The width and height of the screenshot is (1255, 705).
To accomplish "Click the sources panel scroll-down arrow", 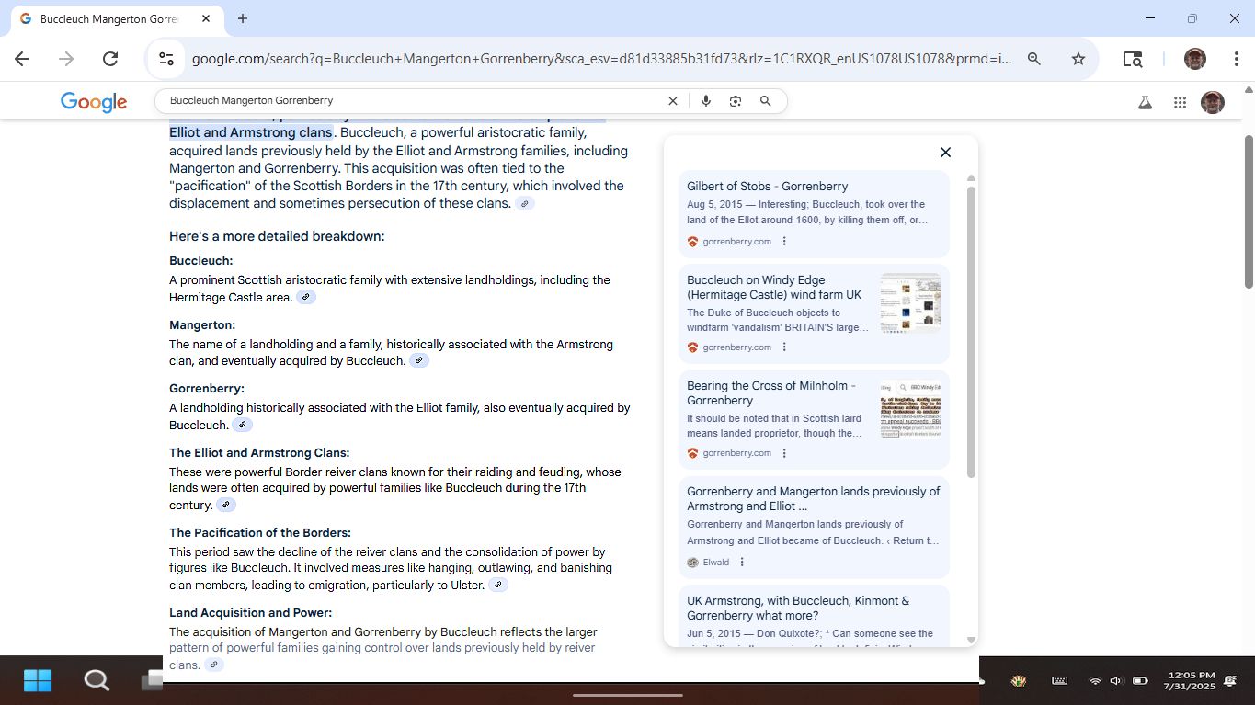I will (971, 640).
